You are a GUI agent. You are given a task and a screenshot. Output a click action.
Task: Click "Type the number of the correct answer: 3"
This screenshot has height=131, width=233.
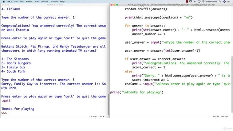[38, 80]
